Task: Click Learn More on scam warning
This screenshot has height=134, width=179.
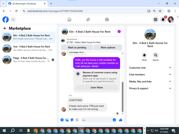Action: point(97,87)
